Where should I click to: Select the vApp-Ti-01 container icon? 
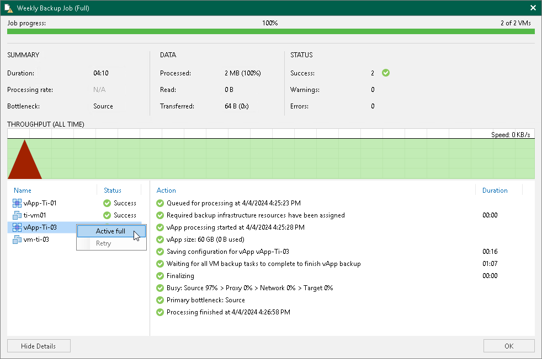pos(17,203)
